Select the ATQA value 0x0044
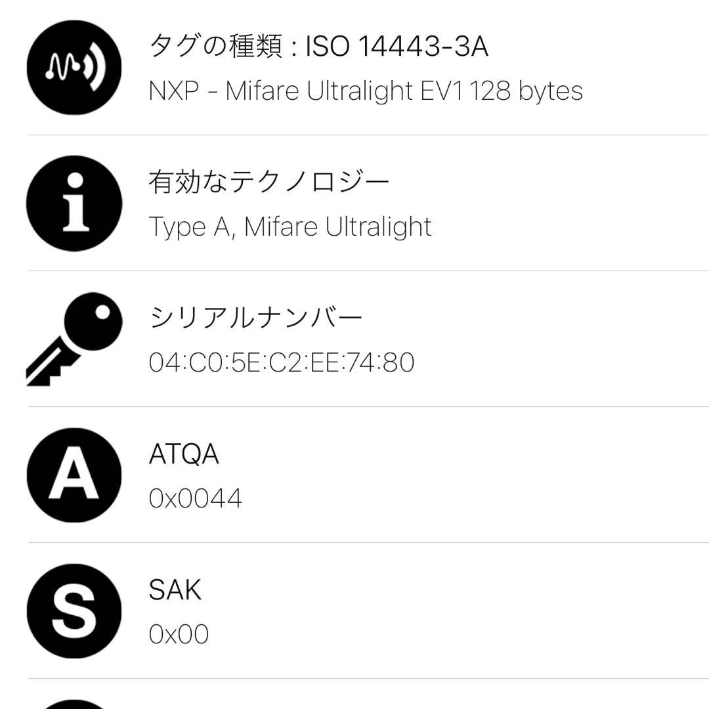 [196, 499]
